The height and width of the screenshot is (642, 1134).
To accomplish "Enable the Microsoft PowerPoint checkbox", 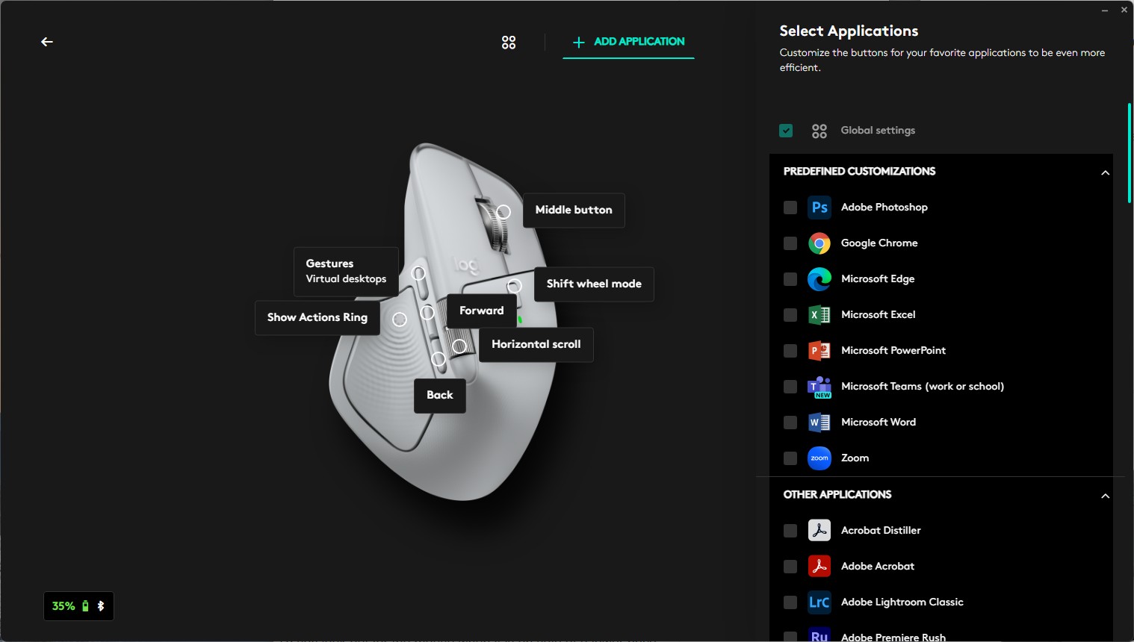I will click(790, 351).
